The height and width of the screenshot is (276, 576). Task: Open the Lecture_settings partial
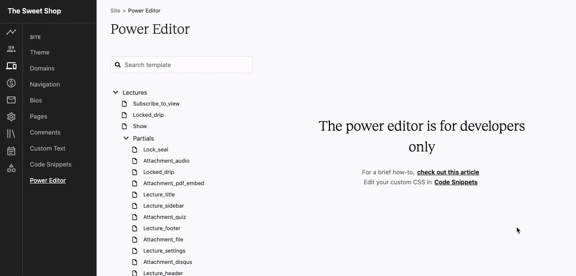pos(164,251)
